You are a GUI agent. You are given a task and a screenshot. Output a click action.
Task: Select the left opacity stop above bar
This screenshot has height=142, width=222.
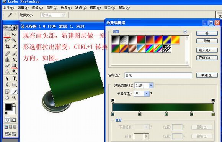[x=113, y=101]
